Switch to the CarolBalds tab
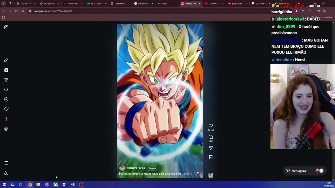This screenshot has width=335, height=188. 119,4
